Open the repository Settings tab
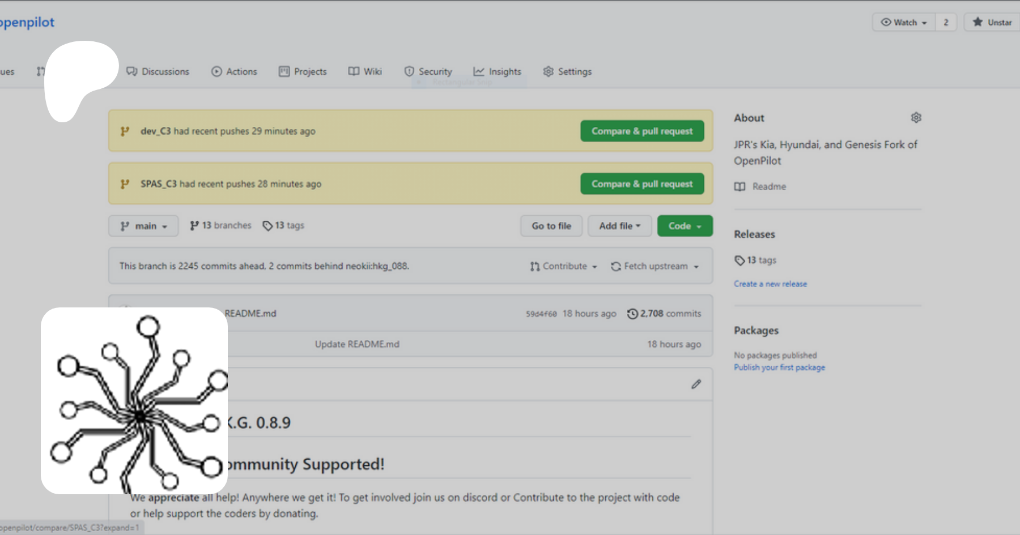 pos(567,72)
